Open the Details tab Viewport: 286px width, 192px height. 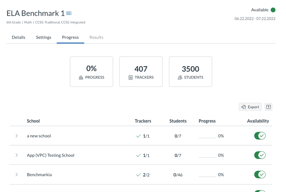point(18,37)
